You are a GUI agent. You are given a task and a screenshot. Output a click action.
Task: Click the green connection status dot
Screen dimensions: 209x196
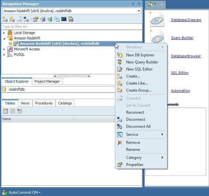click(10, 44)
